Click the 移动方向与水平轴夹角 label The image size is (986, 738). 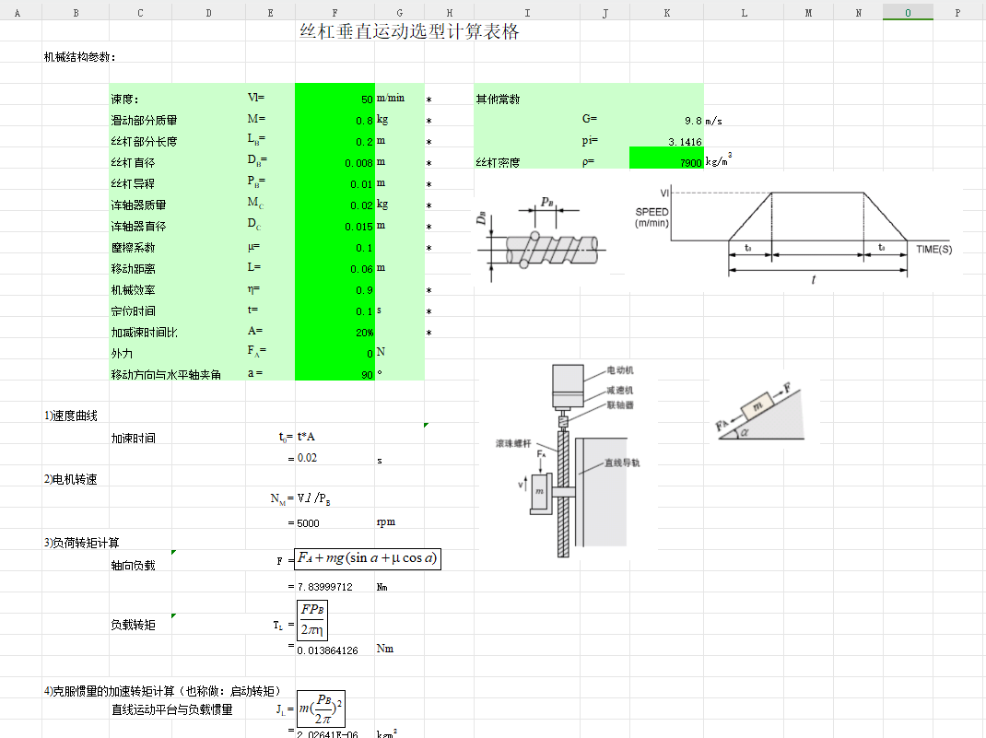166,375
